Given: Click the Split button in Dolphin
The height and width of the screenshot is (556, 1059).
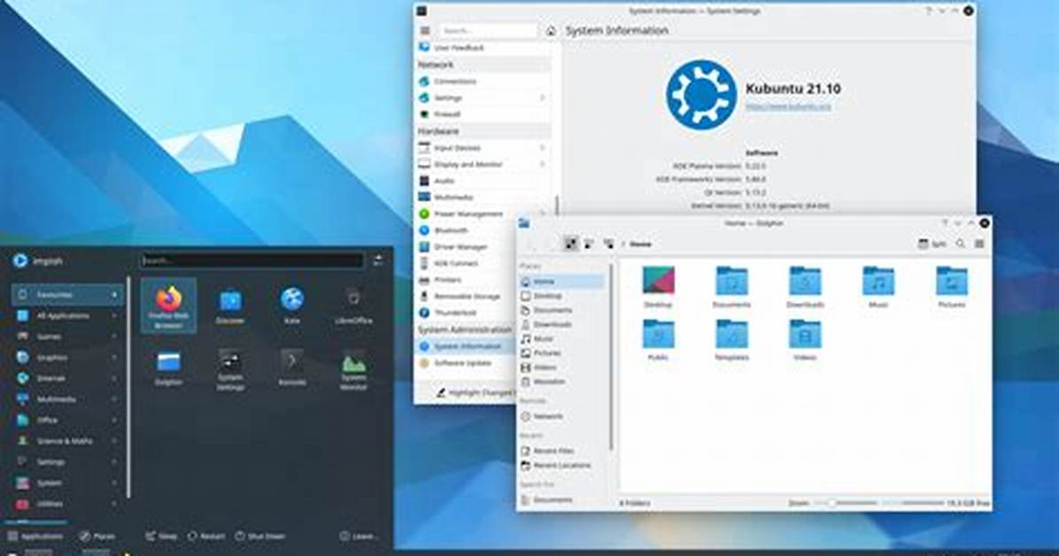Looking at the screenshot, I should point(932,243).
